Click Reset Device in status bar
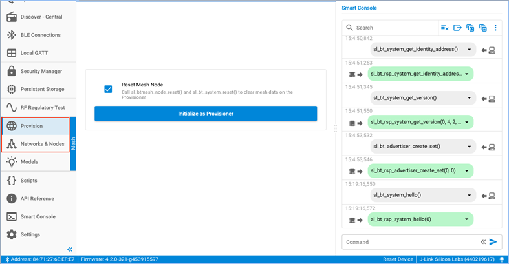Image resolution: width=509 pixels, height=264 pixels. 398,259
